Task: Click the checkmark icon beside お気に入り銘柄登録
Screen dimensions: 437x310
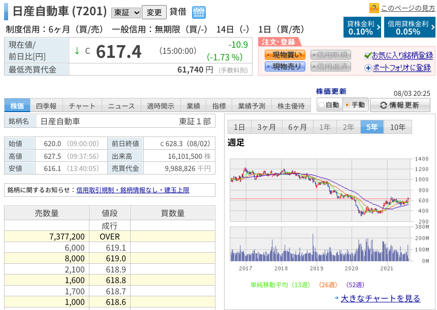Action: pyautogui.click(x=367, y=56)
